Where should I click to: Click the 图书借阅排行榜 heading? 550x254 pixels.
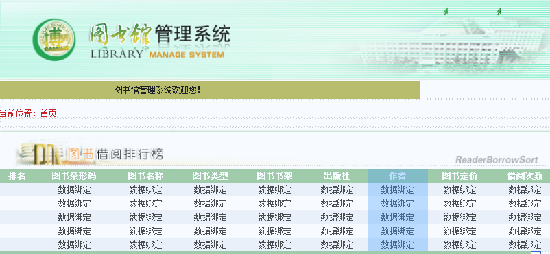[116, 154]
